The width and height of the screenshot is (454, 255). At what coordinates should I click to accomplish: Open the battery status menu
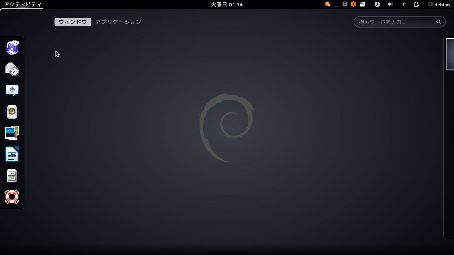tap(416, 4)
